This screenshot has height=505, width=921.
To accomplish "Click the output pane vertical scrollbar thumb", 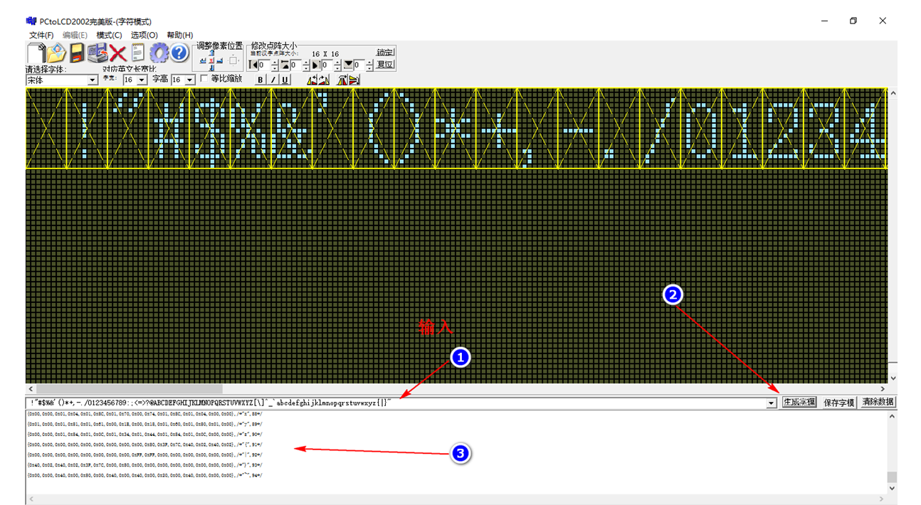I will tap(892, 477).
